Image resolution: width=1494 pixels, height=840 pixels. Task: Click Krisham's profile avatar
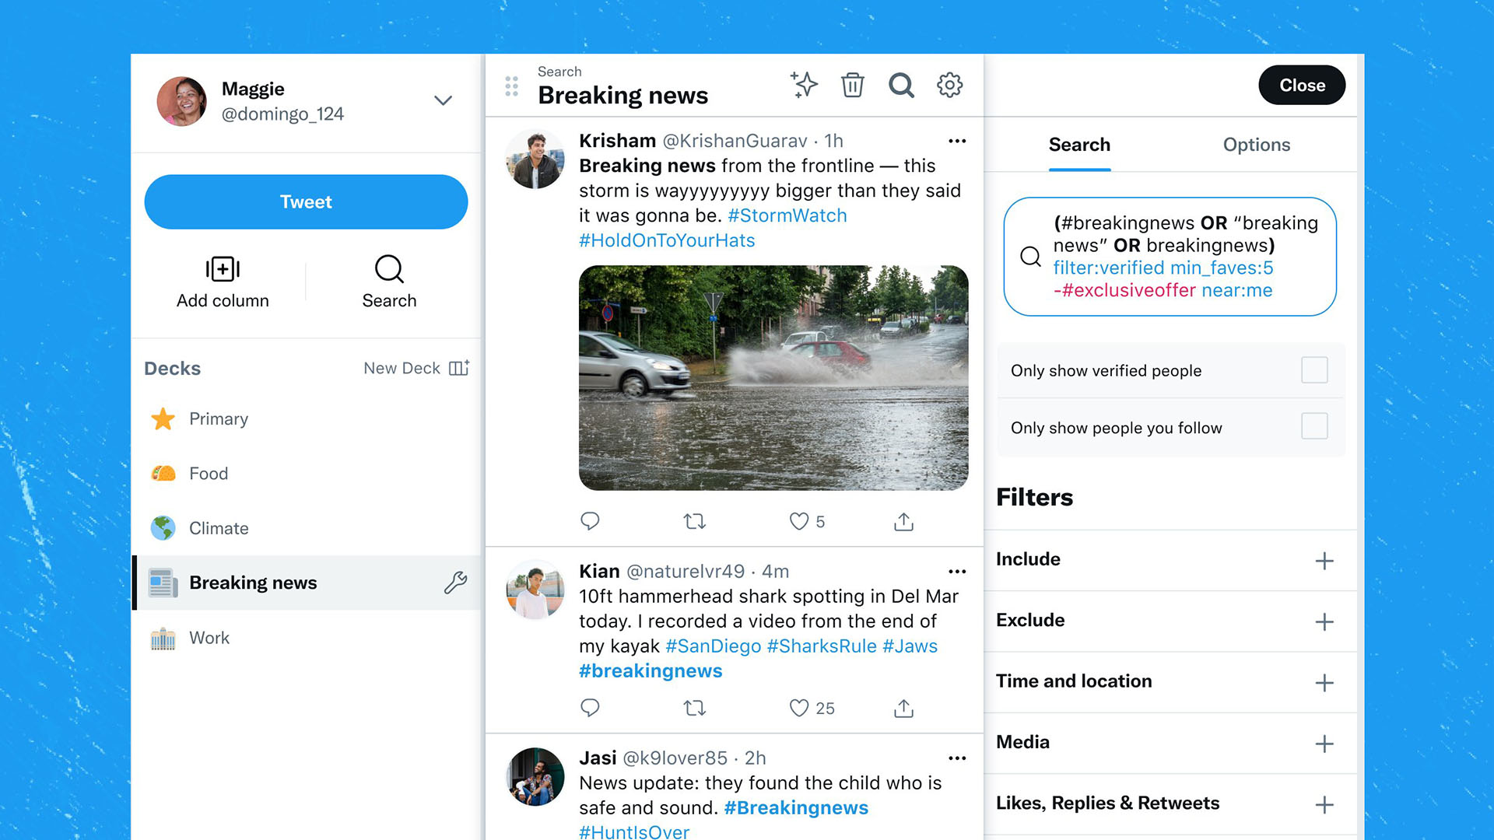coord(535,159)
